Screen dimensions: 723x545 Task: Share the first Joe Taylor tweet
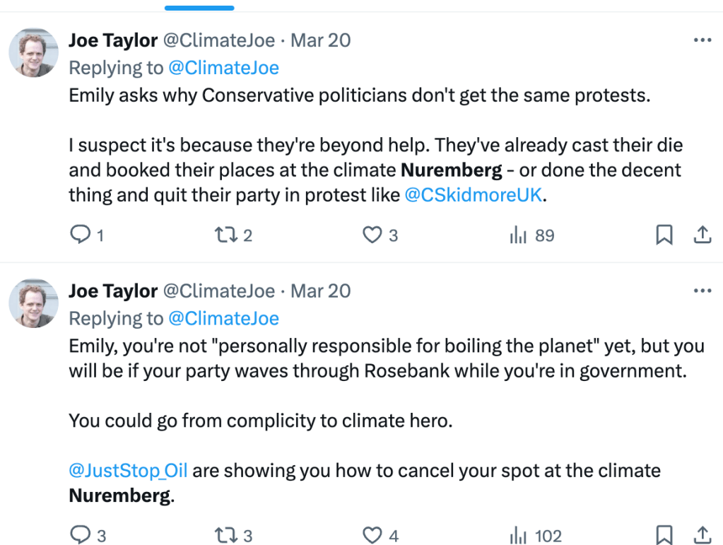pyautogui.click(x=703, y=235)
